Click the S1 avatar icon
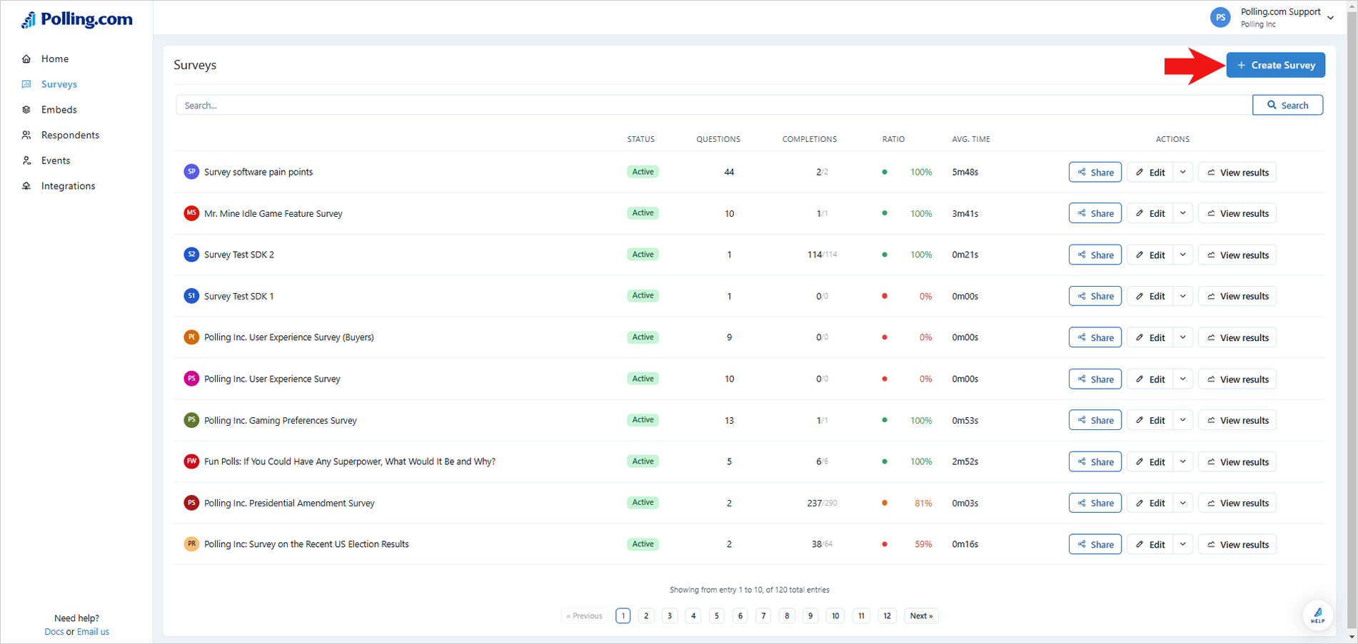 [191, 295]
